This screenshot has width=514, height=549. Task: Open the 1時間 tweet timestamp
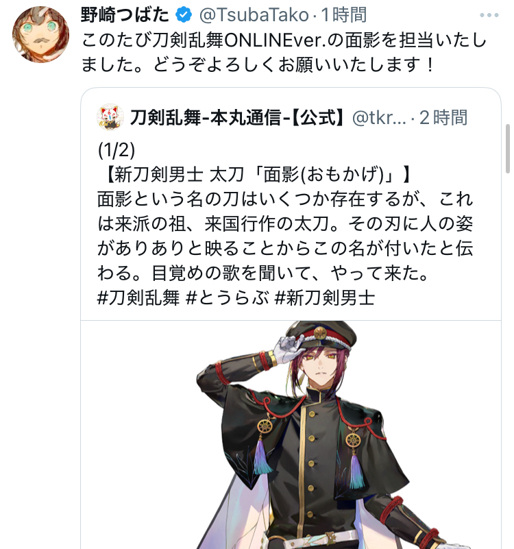[x=344, y=15]
